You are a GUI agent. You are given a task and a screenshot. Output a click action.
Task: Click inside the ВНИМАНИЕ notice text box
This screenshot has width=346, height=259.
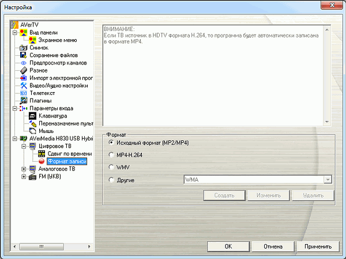213,75
